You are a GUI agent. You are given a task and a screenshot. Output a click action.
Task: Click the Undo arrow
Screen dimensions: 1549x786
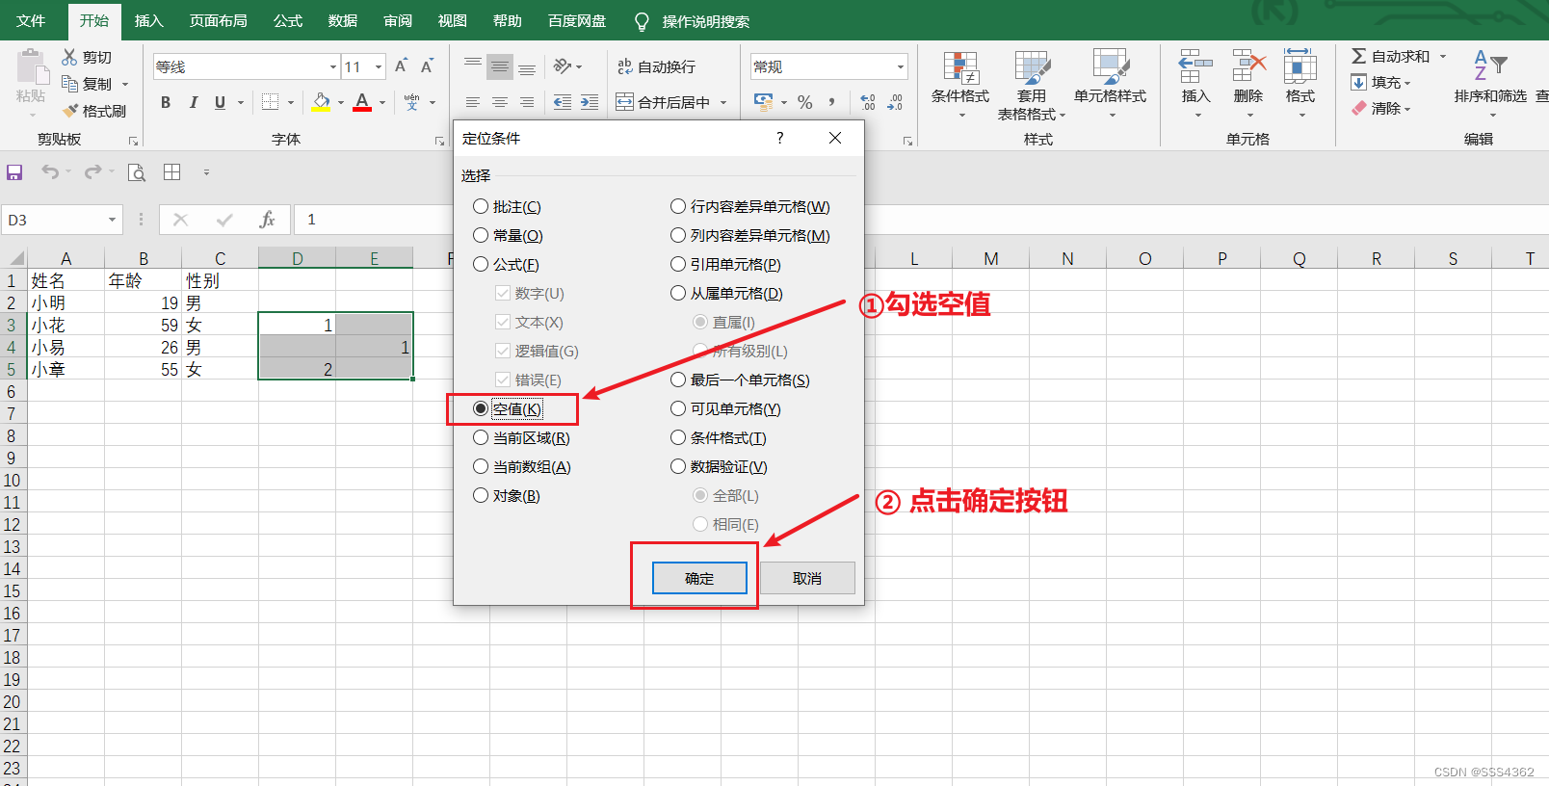[x=49, y=172]
